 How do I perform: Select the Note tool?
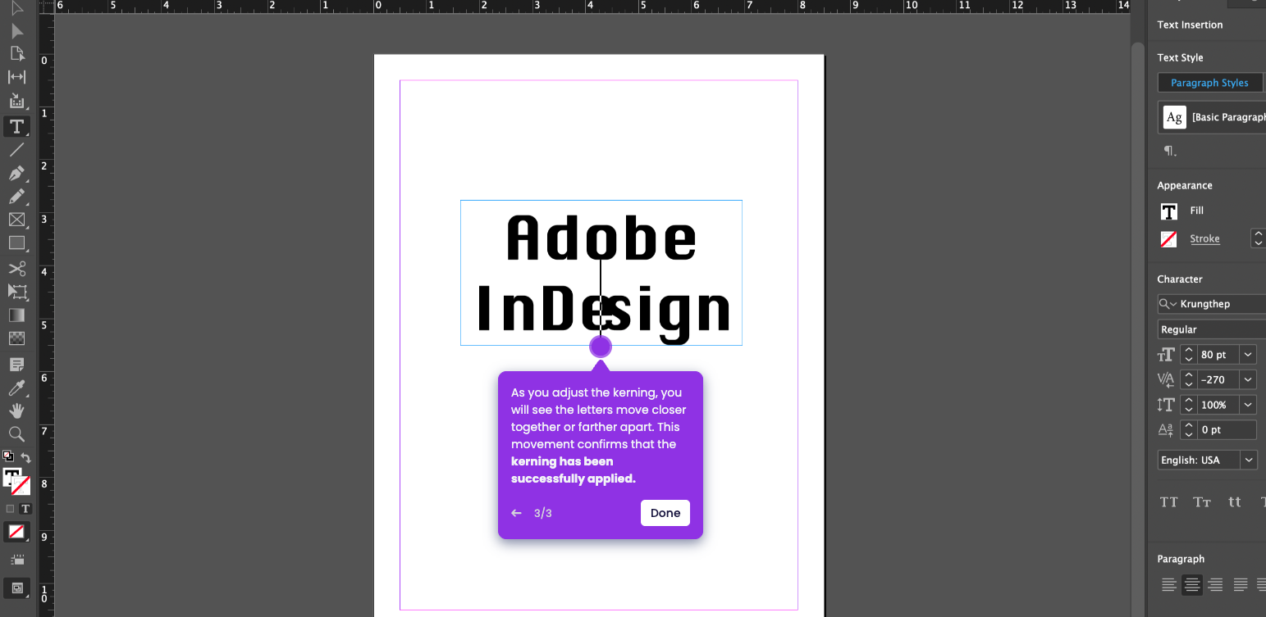16,364
